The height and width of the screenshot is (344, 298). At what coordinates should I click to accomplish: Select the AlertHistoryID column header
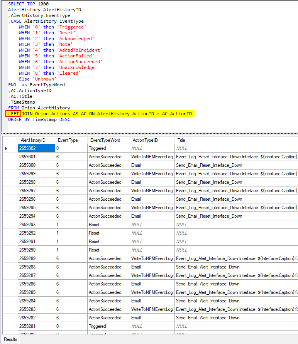click(36, 140)
